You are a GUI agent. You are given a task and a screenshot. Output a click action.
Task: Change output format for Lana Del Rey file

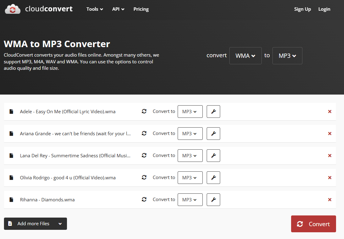coord(190,155)
